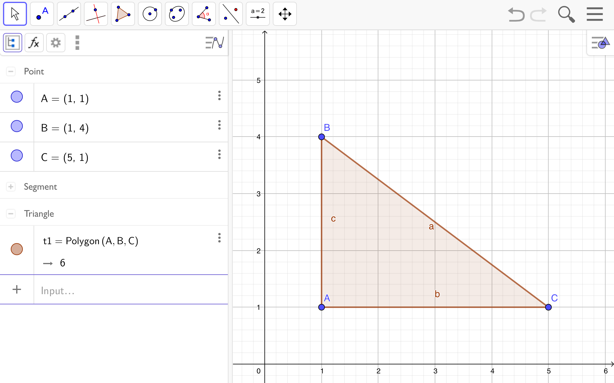The image size is (614, 383).
Task: Expand the Segment group
Action: click(x=11, y=187)
